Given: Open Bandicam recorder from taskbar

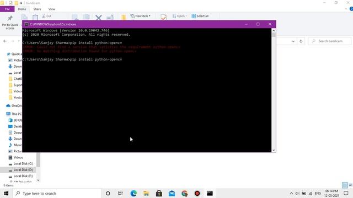Looking at the screenshot, I should tap(197, 193).
